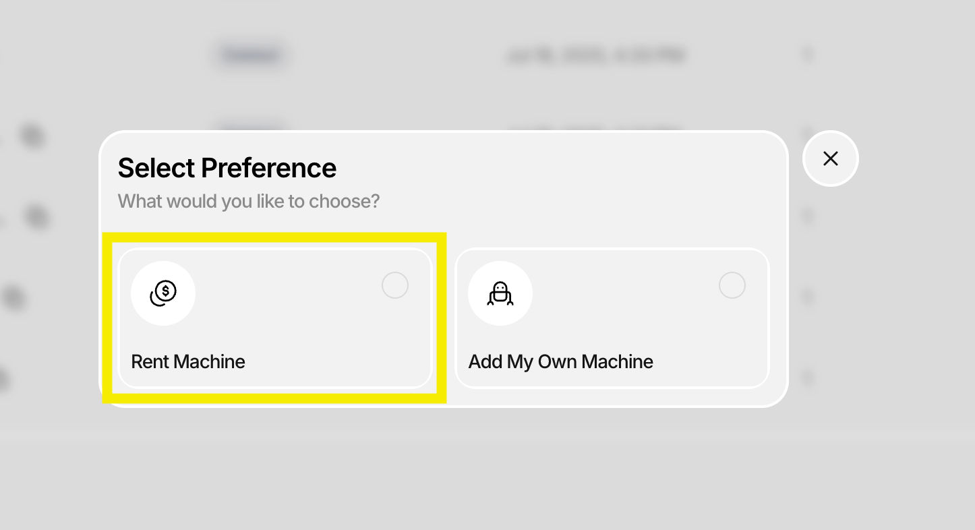Click the dollar coins icon for Rent Machine
Image resolution: width=975 pixels, height=530 pixels.
163,293
